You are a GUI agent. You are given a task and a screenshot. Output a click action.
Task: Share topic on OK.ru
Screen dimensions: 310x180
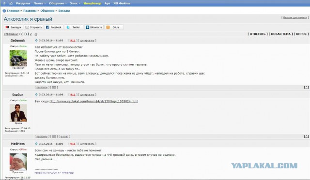click(114, 27)
